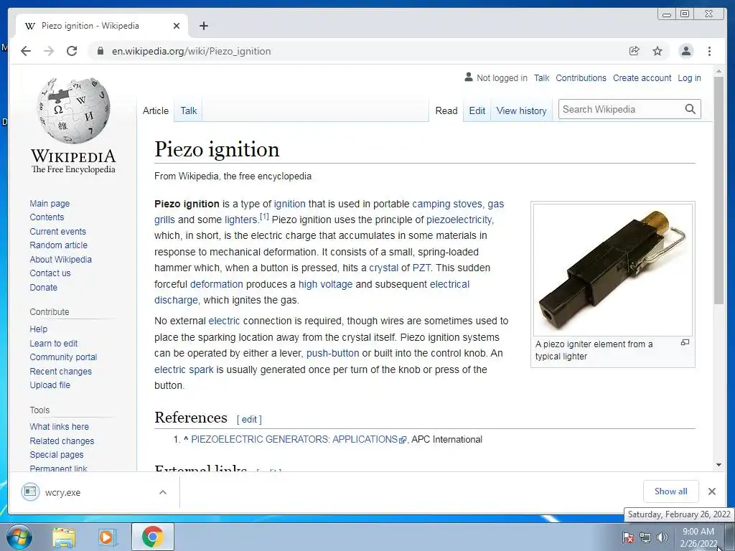The height and width of the screenshot is (551, 735).
Task: Open the Community portal link
Action: click(x=63, y=357)
